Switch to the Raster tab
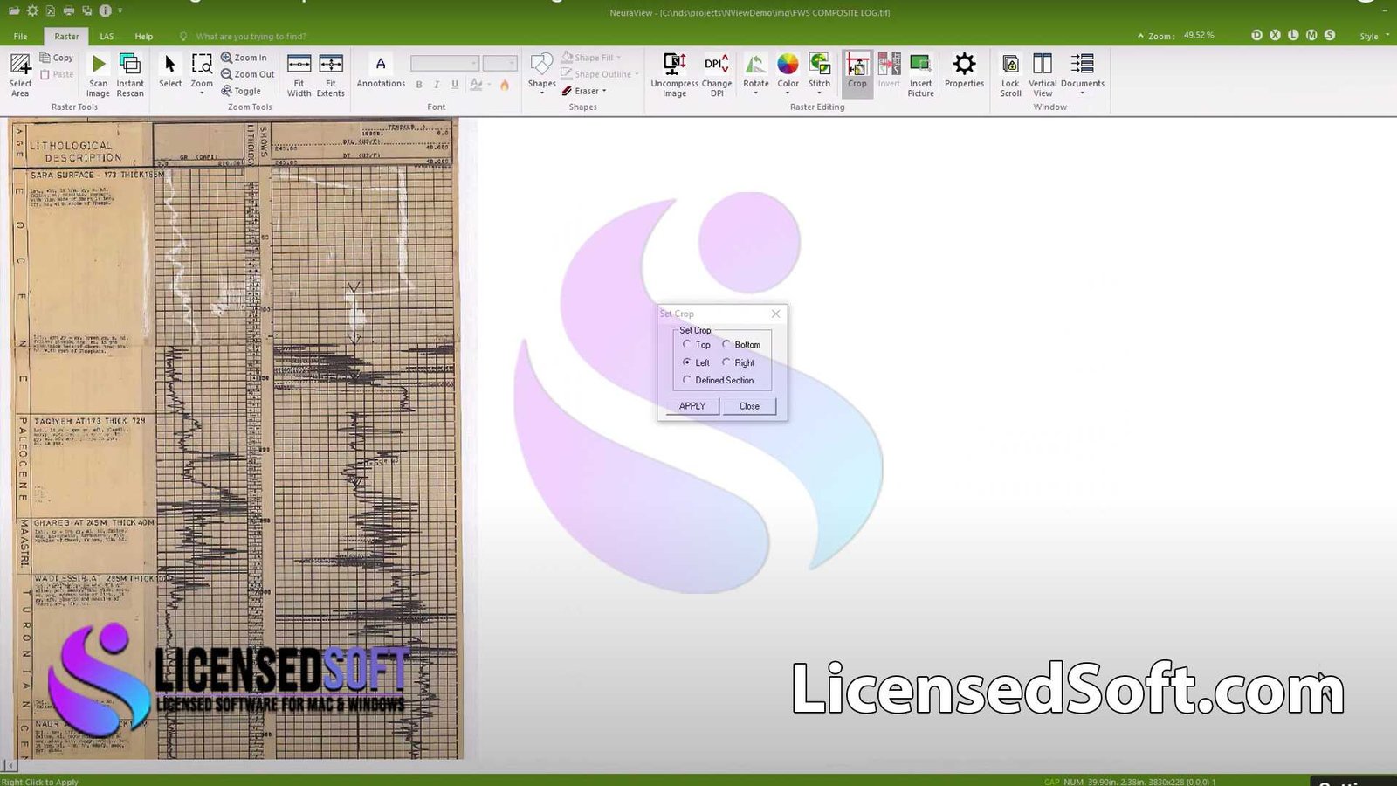1397x786 pixels. (66, 36)
